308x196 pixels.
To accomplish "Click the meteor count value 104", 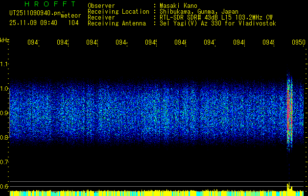I will (x=73, y=23).
